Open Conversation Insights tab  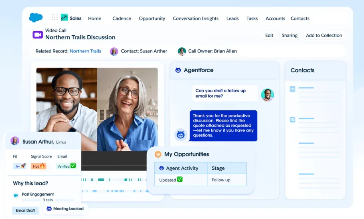coord(196,18)
